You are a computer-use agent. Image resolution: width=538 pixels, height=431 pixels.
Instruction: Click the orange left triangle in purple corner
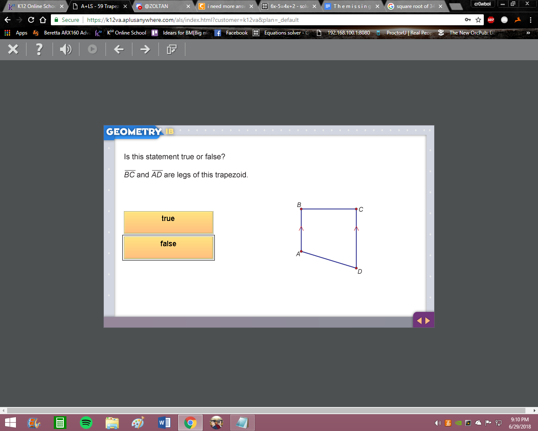419,321
